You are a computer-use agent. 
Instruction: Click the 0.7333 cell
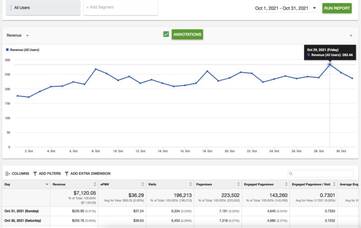(330, 211)
